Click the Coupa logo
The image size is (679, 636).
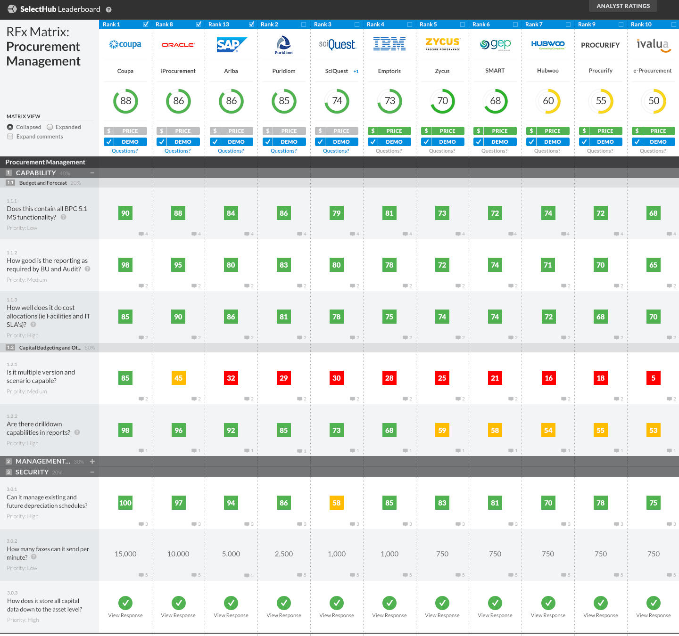(125, 44)
